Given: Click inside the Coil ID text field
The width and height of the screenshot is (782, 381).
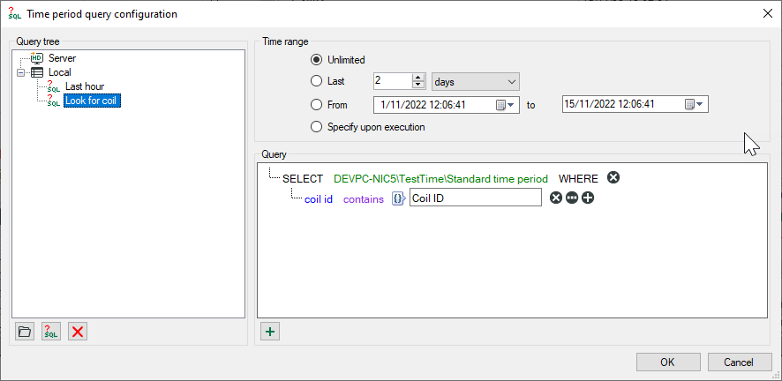Looking at the screenshot, I should coord(475,198).
